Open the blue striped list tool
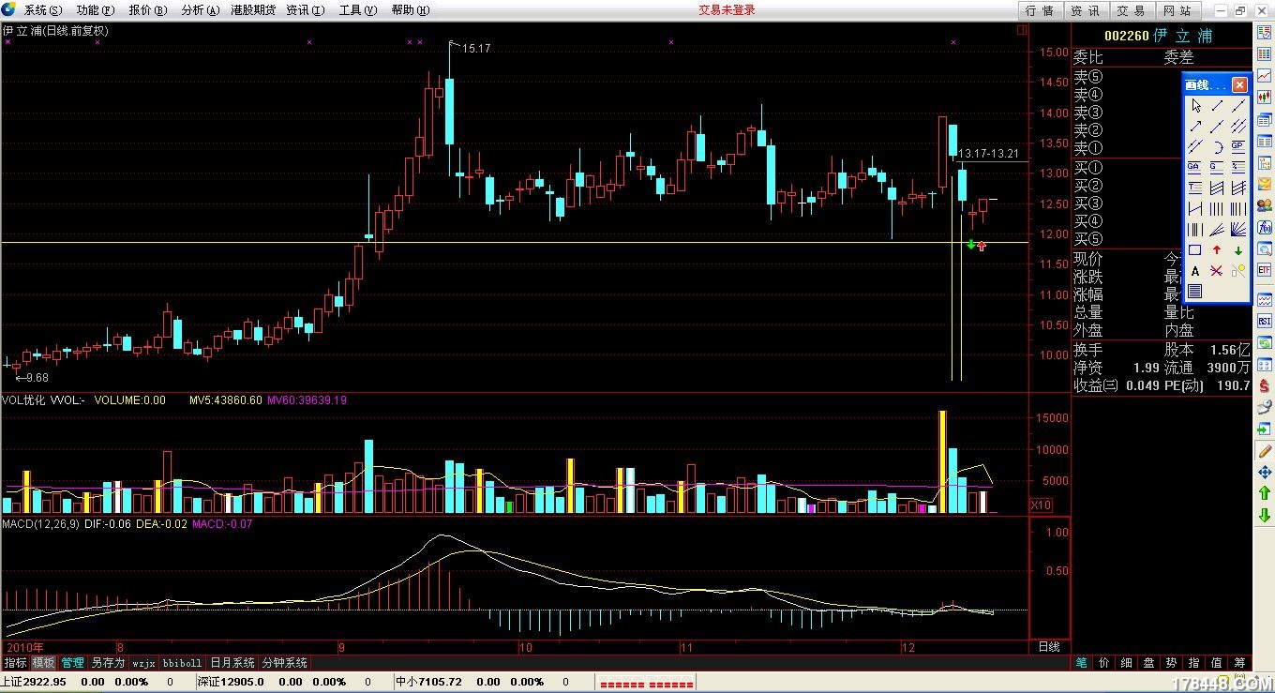Image resolution: width=1275 pixels, height=693 pixels. click(x=1195, y=292)
